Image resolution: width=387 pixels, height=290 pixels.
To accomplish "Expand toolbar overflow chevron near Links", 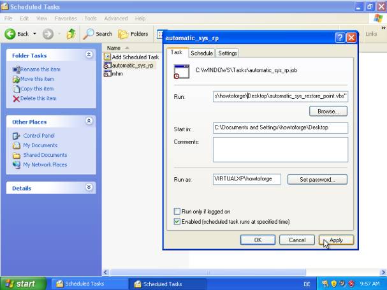I will tap(383, 27).
